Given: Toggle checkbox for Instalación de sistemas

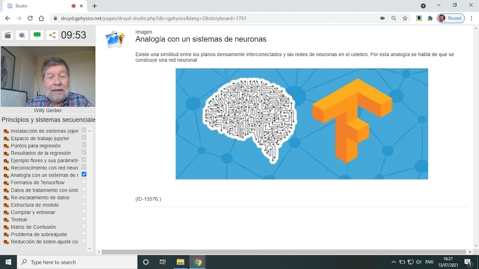Looking at the screenshot, I should 84,130.
